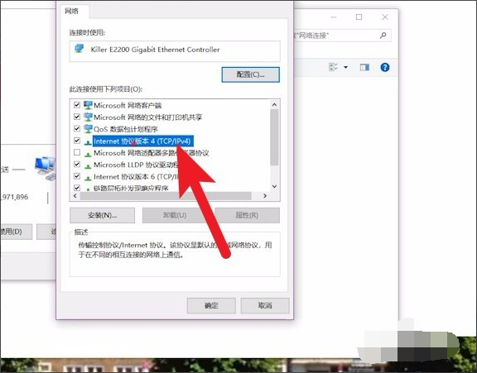Open the view options dropdown arrow
Viewport: 477px width, 373px height.
[x=345, y=67]
